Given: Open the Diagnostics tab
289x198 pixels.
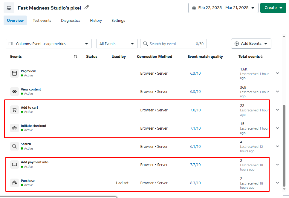Looking at the screenshot, I should [x=71, y=21].
